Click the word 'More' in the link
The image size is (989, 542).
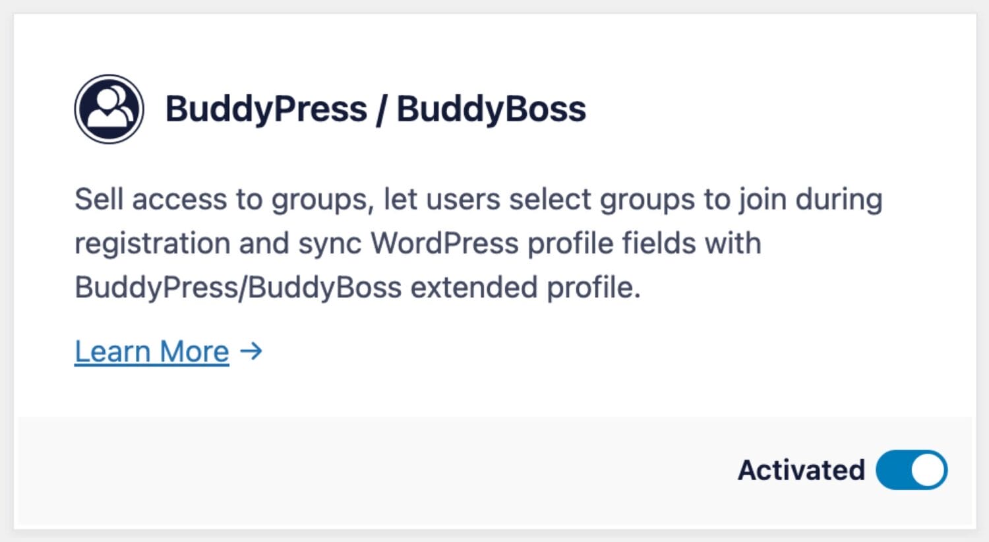(x=195, y=351)
